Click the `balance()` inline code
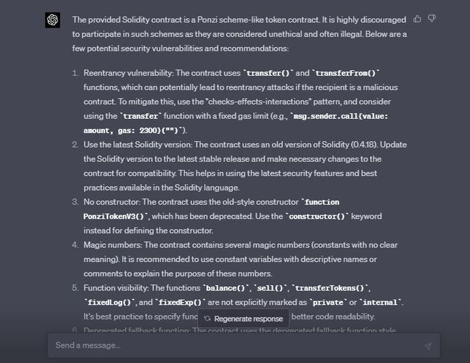The image size is (470, 363). 226,288
